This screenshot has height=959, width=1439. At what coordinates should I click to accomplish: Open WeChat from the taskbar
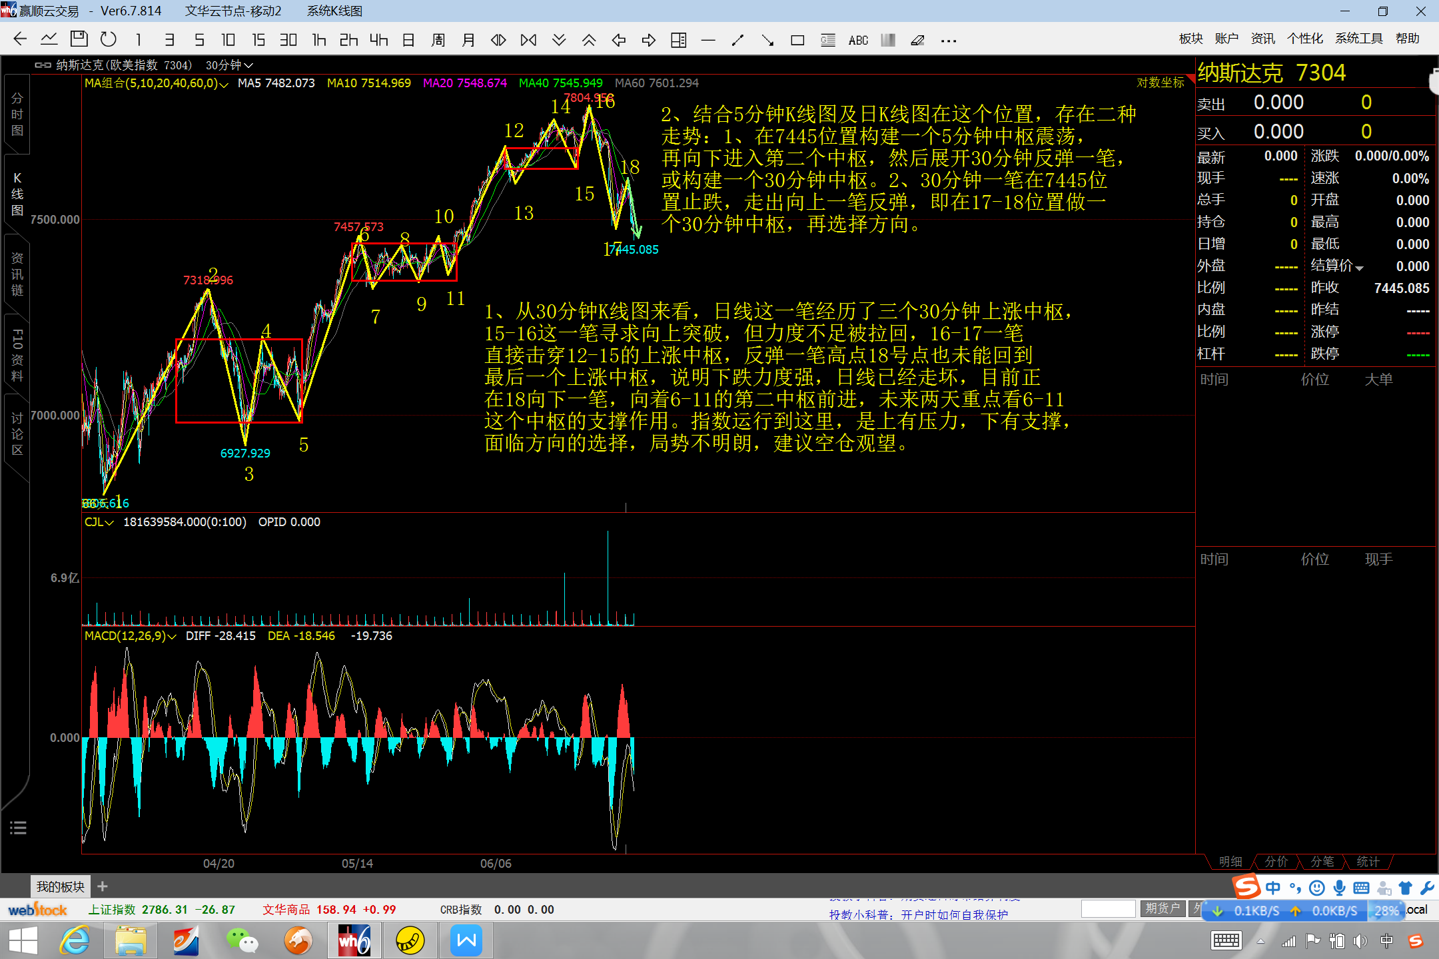pyautogui.click(x=242, y=941)
